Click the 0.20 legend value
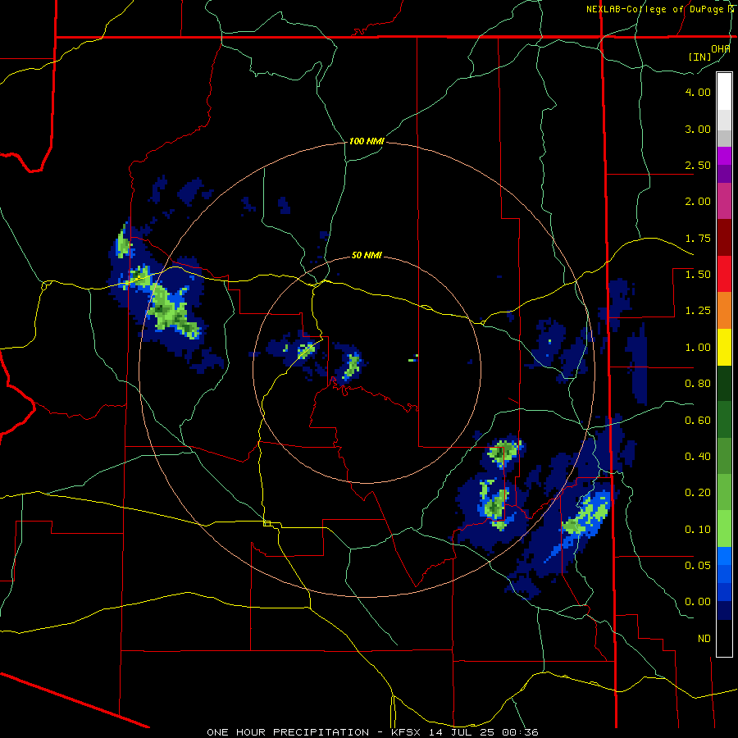This screenshot has height=738, width=738. tap(698, 493)
